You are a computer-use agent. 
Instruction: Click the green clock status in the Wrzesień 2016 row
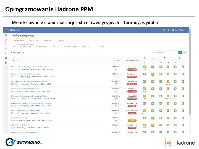[144, 103]
